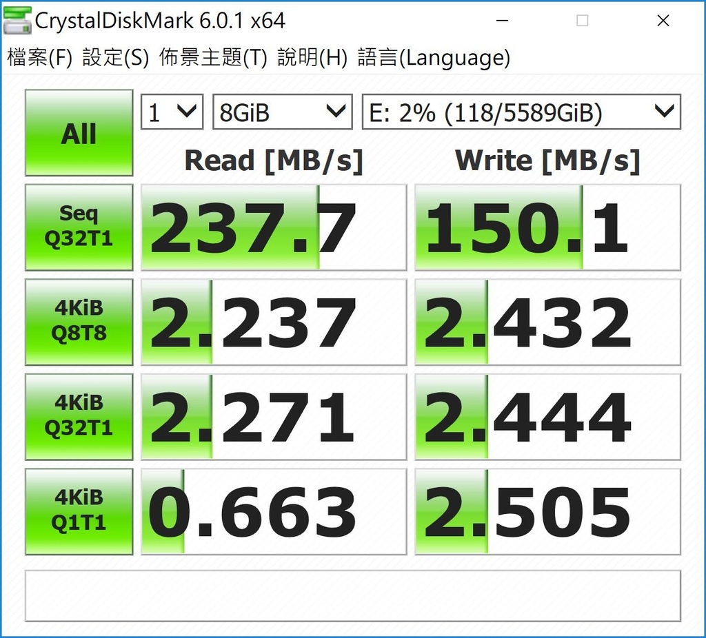Click the empty comment field at bottom

point(353,596)
